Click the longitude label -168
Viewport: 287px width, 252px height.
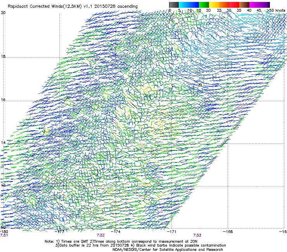(228, 232)
